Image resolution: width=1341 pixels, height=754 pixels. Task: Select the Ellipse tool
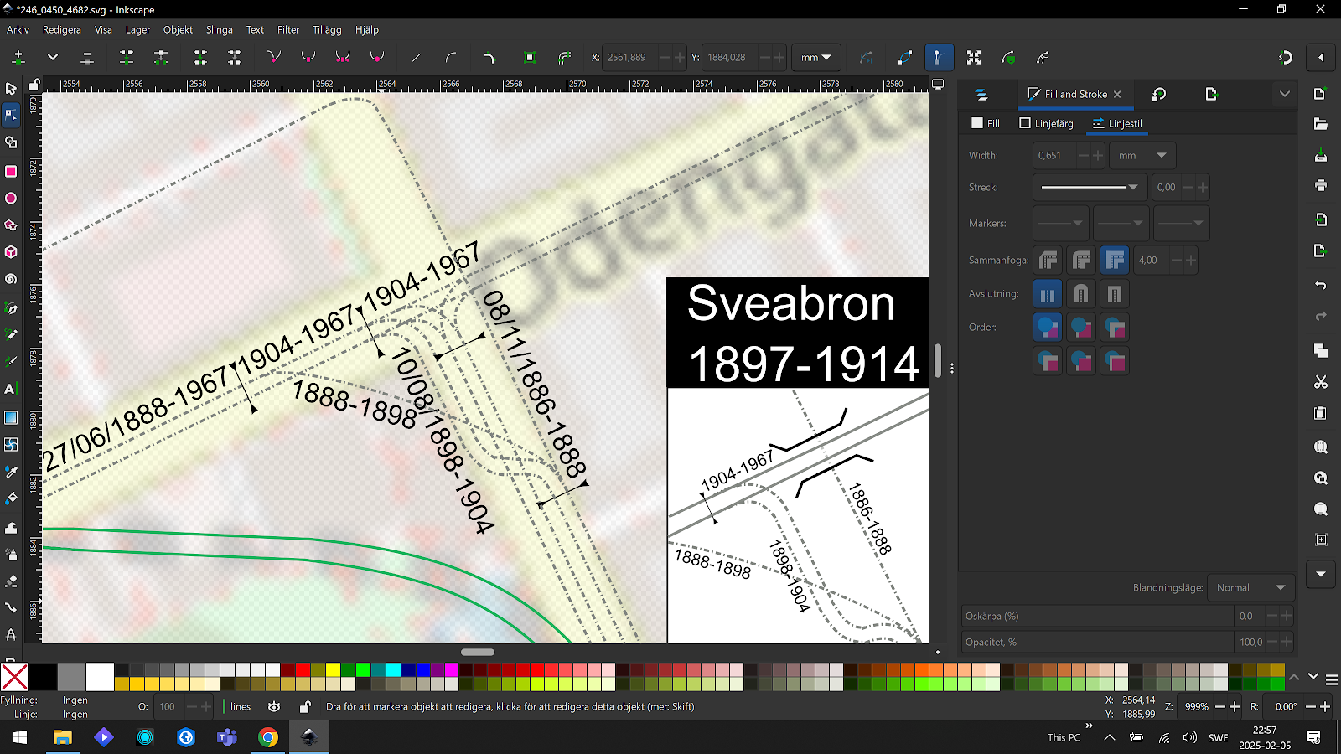[x=11, y=199]
